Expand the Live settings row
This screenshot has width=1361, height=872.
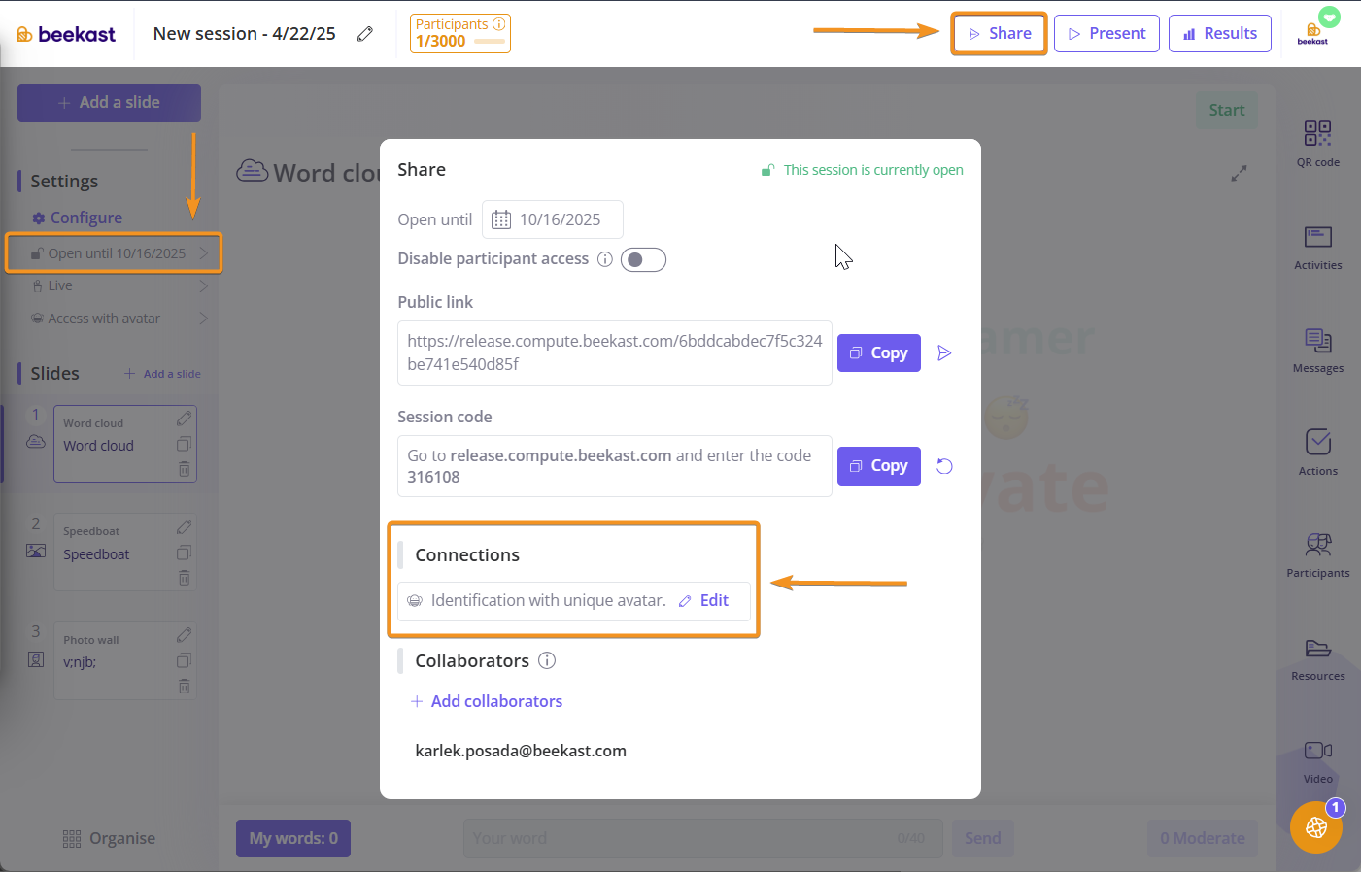117,285
